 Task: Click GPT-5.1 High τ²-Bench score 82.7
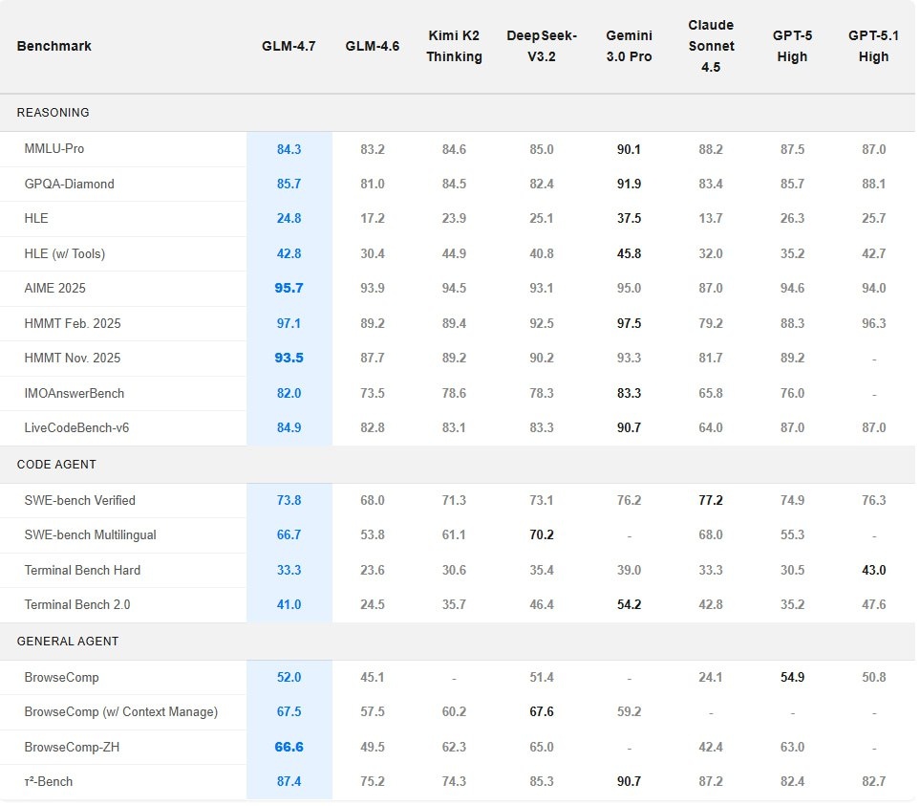[873, 781]
